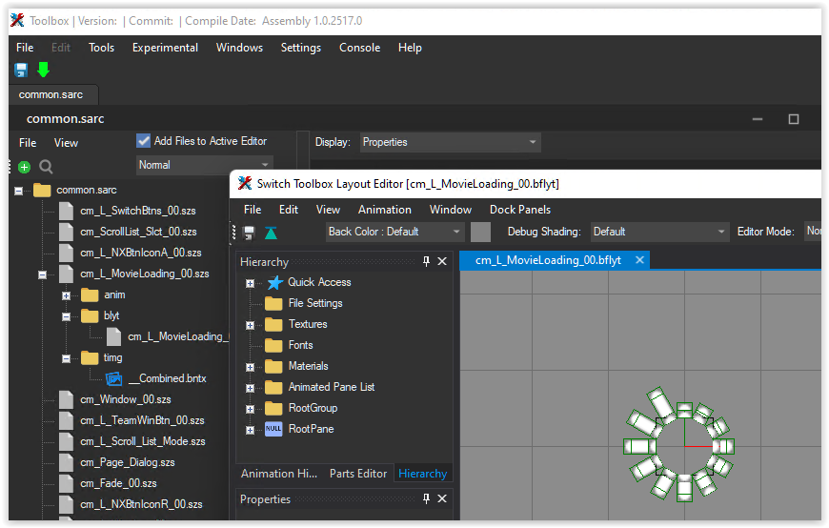Select the Animated Pane List folder

(x=320, y=387)
